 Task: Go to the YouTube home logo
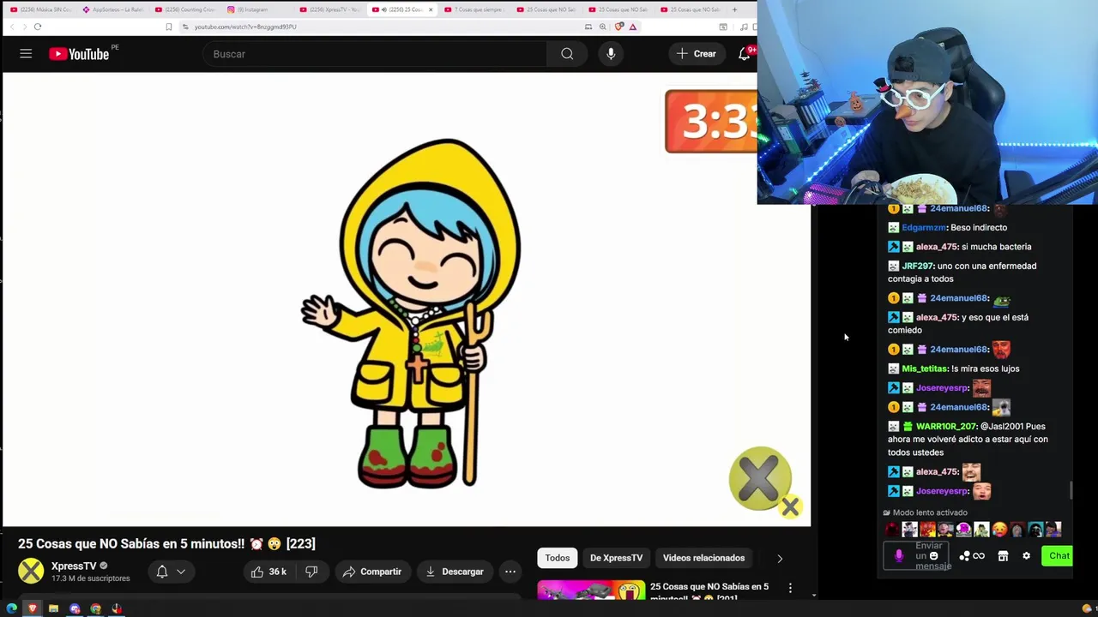[x=79, y=54]
